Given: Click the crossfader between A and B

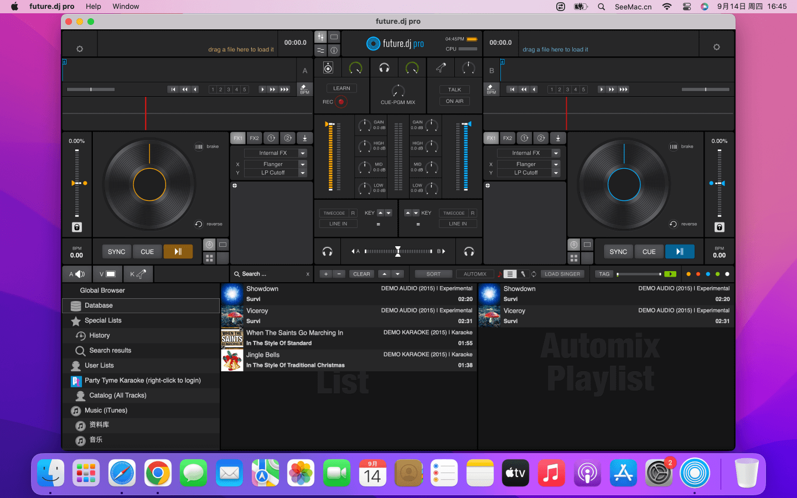Looking at the screenshot, I should click(x=397, y=252).
